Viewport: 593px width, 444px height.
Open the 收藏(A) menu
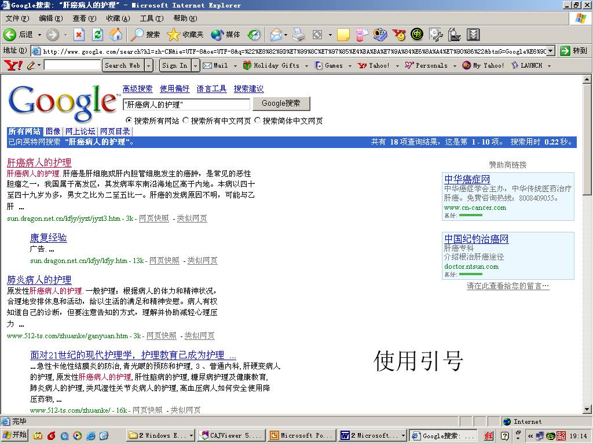coord(118,18)
